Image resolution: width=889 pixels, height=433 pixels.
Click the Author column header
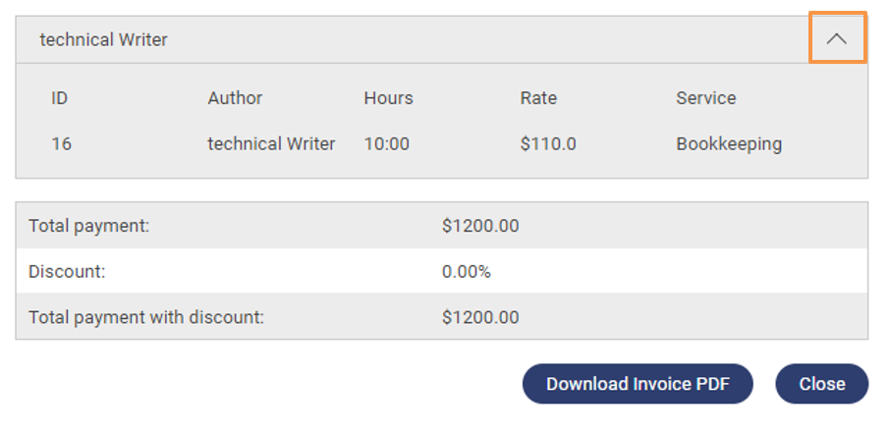coord(235,98)
